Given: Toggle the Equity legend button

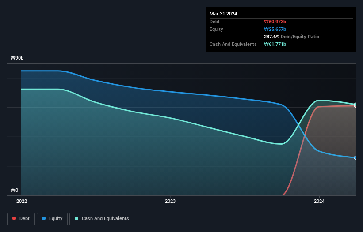Looking at the screenshot, I should [x=52, y=219].
